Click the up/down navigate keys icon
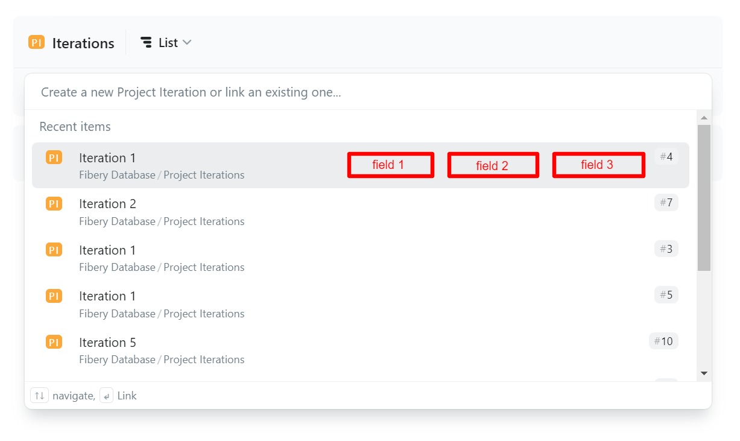Screen dimensions: 740x441 (x=39, y=396)
